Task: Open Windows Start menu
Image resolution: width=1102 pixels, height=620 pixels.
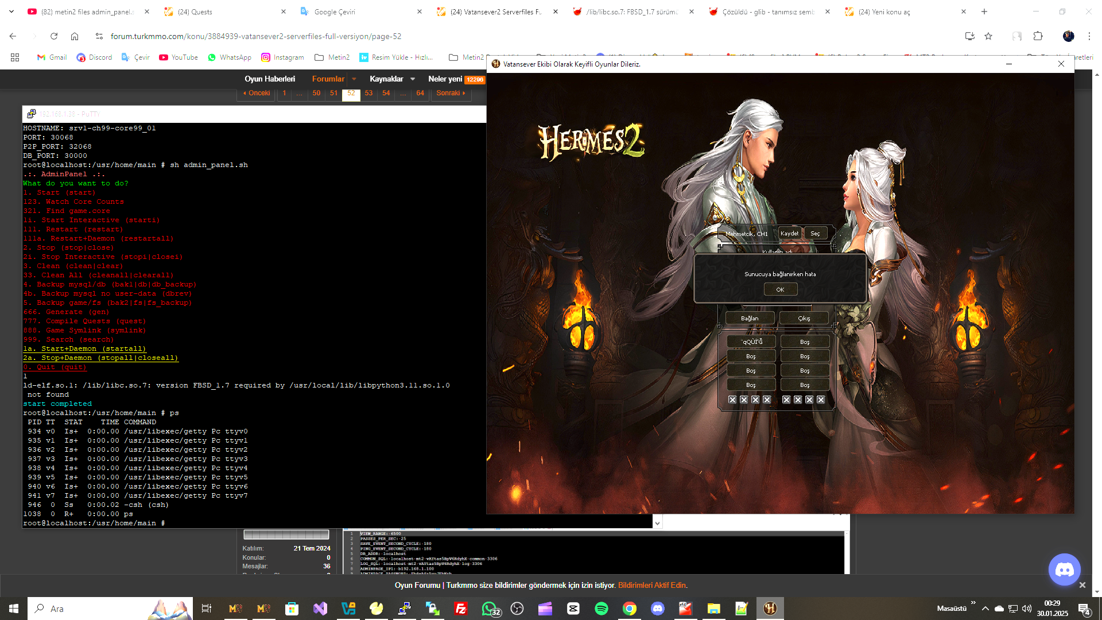Action: tap(14, 609)
